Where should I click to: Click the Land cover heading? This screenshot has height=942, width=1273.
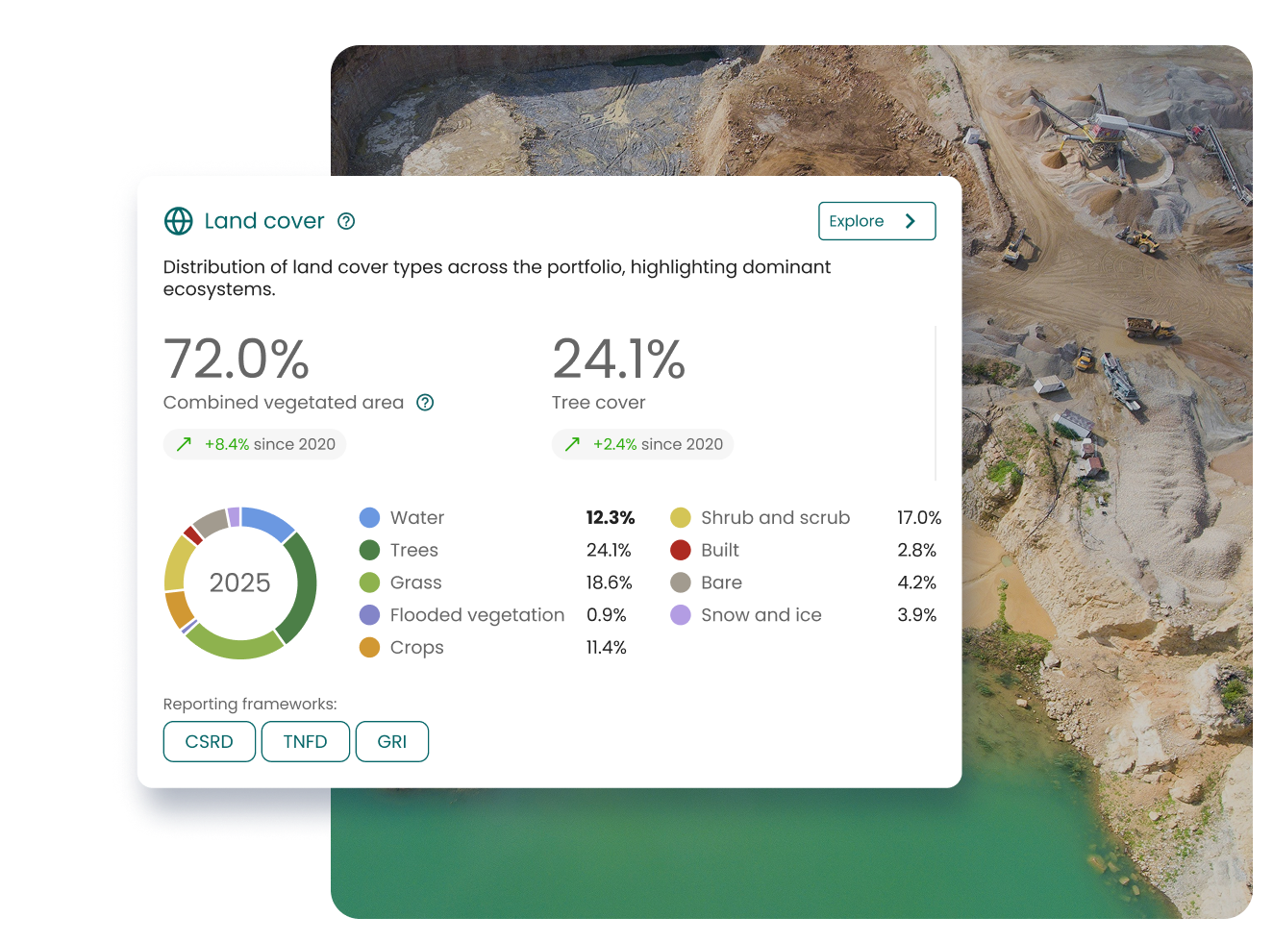[x=264, y=221]
